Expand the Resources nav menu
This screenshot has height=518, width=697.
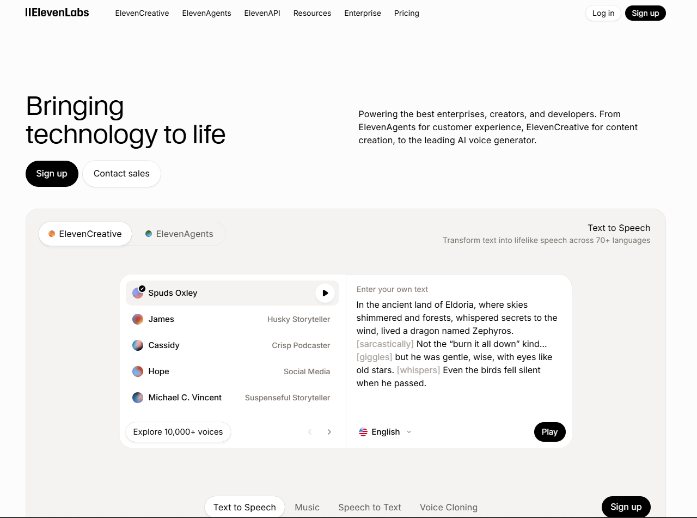point(312,13)
